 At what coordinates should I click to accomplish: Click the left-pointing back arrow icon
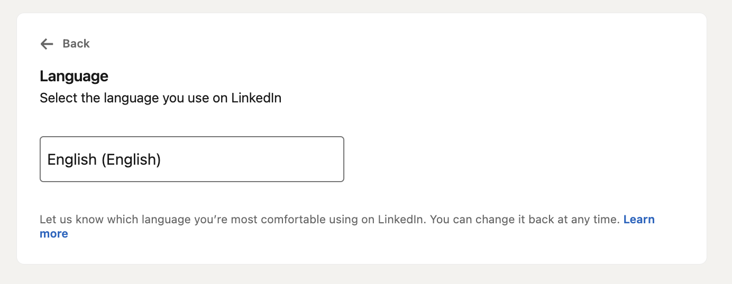pos(47,44)
